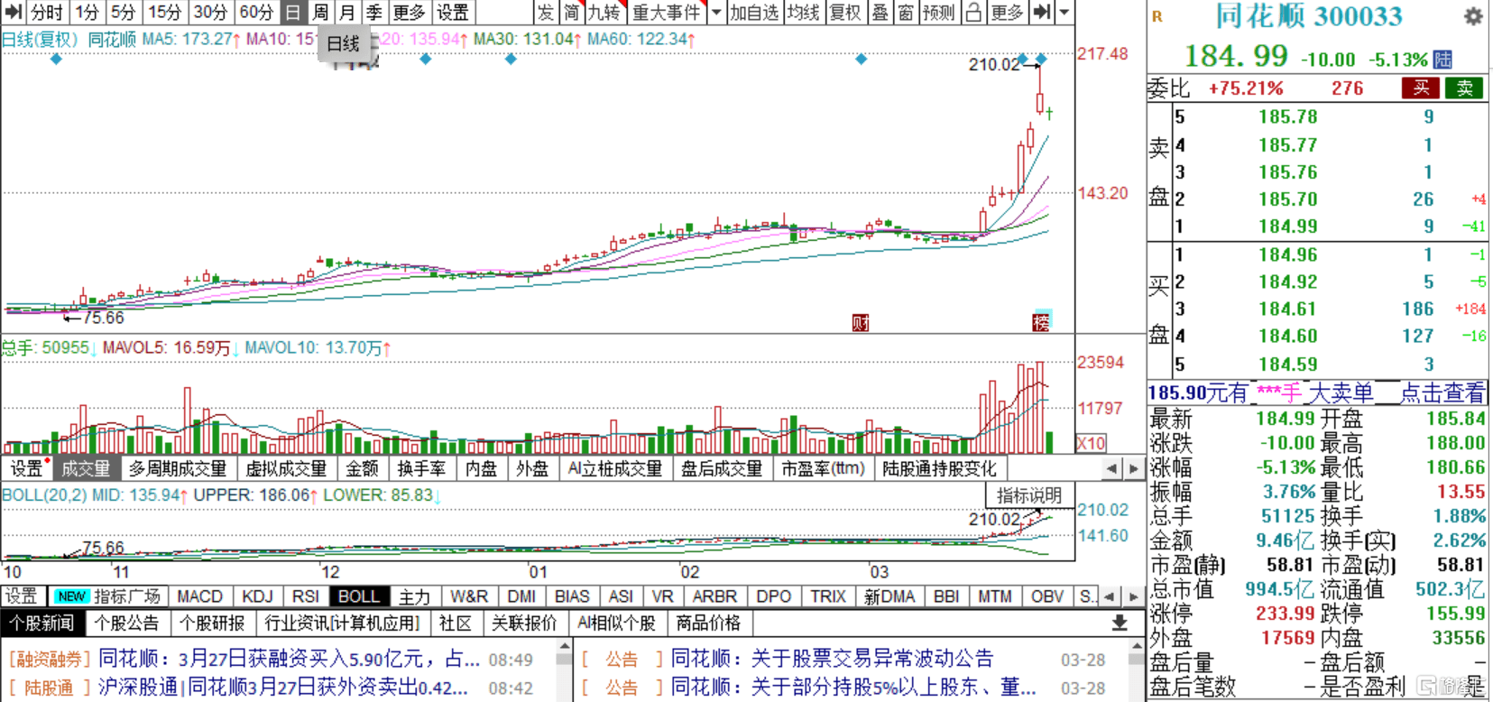Click the 榜 marker on the chart
Viewport: 1493px width, 702px height.
(1042, 321)
